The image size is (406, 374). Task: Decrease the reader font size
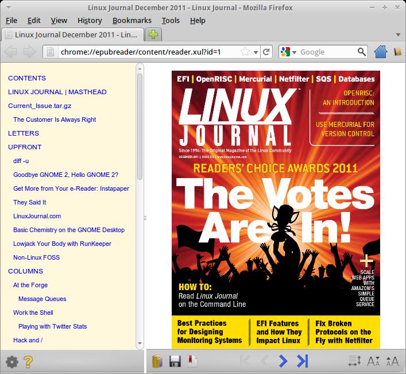pyautogui.click(x=373, y=361)
